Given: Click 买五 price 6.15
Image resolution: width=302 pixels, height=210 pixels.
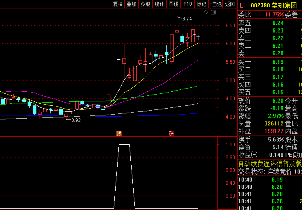Looking at the screenshot, I should pyautogui.click(x=278, y=92).
